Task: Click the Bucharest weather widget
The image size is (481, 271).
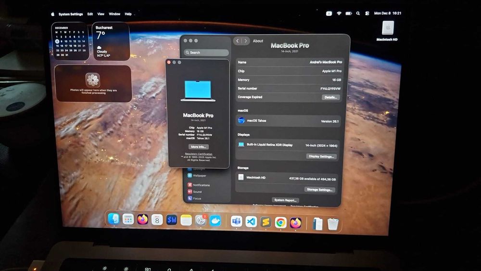Action: coord(111,41)
